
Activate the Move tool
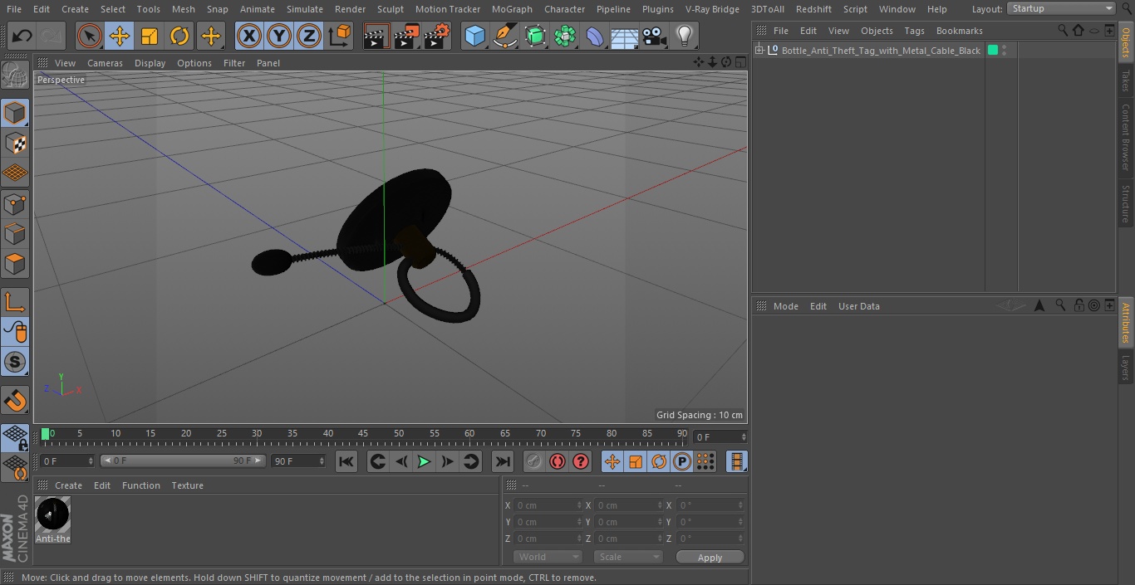tap(120, 36)
